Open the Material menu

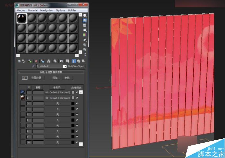[x=33, y=10]
